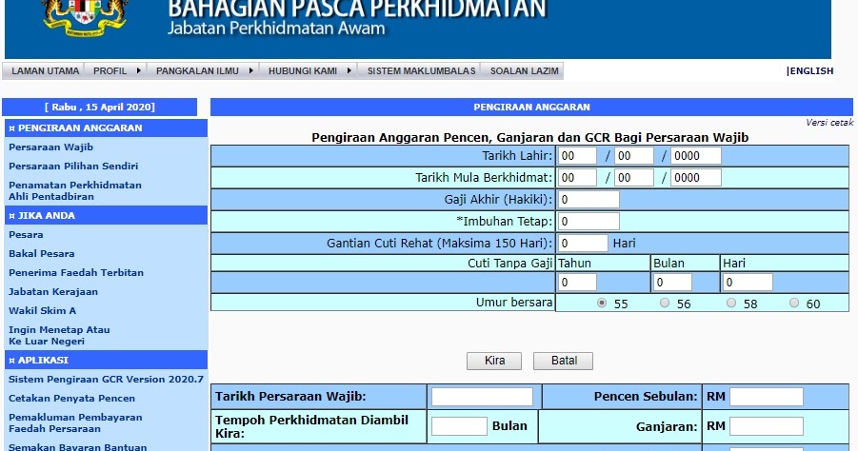The height and width of the screenshot is (451, 858).
Task: Select retirement age 60 radio button
Action: coord(794,303)
